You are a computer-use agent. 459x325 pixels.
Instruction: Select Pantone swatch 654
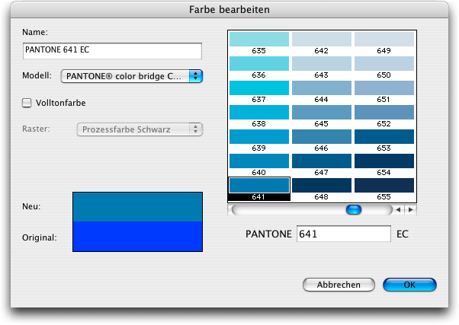[384, 161]
